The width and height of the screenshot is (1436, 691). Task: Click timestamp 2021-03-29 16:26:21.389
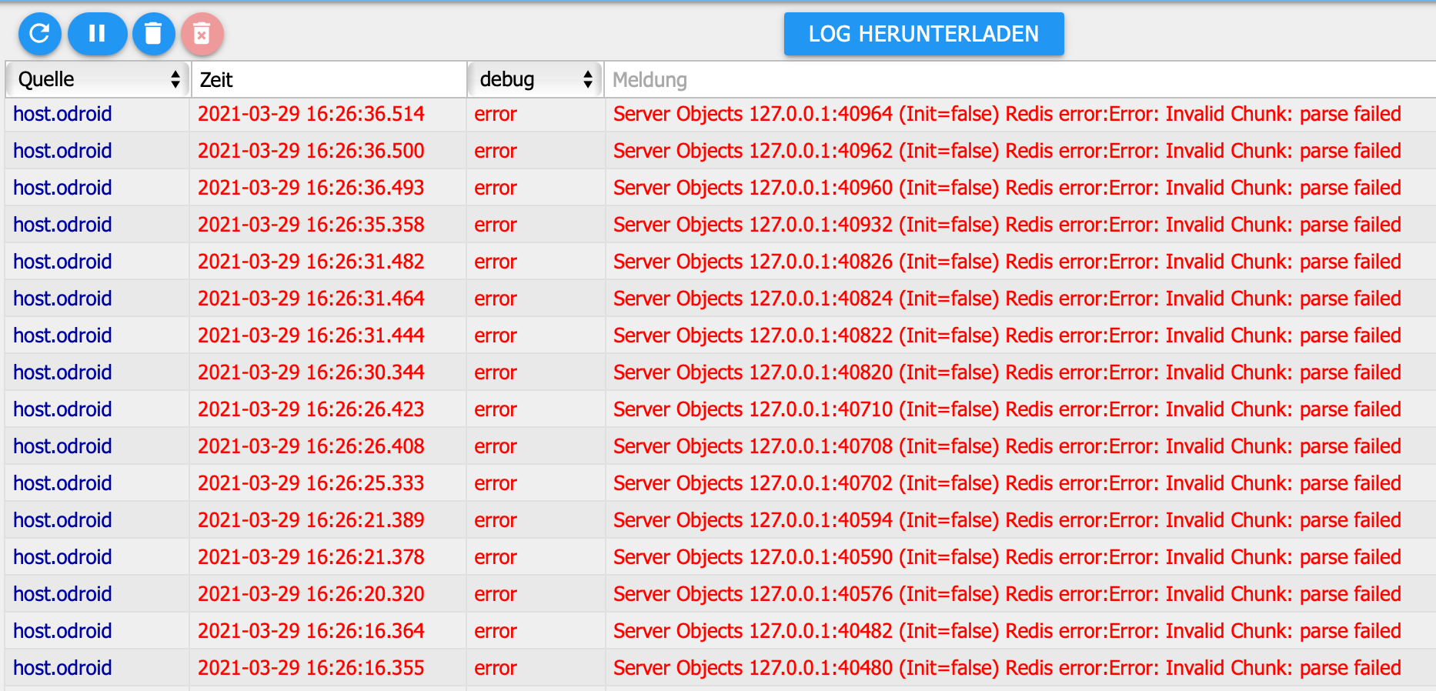311,520
